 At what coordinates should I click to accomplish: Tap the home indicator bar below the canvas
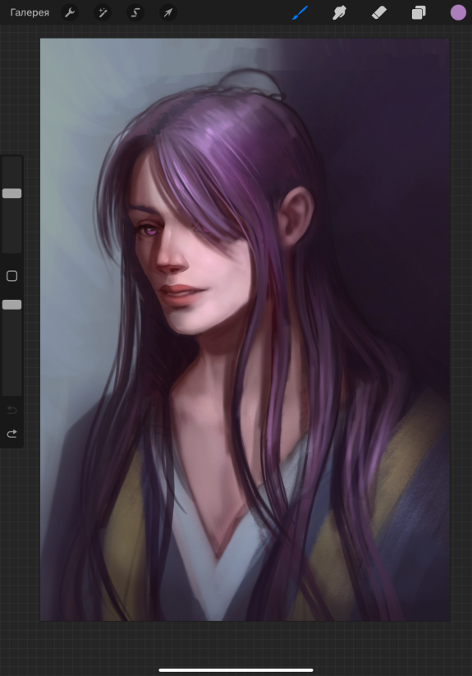pyautogui.click(x=236, y=670)
